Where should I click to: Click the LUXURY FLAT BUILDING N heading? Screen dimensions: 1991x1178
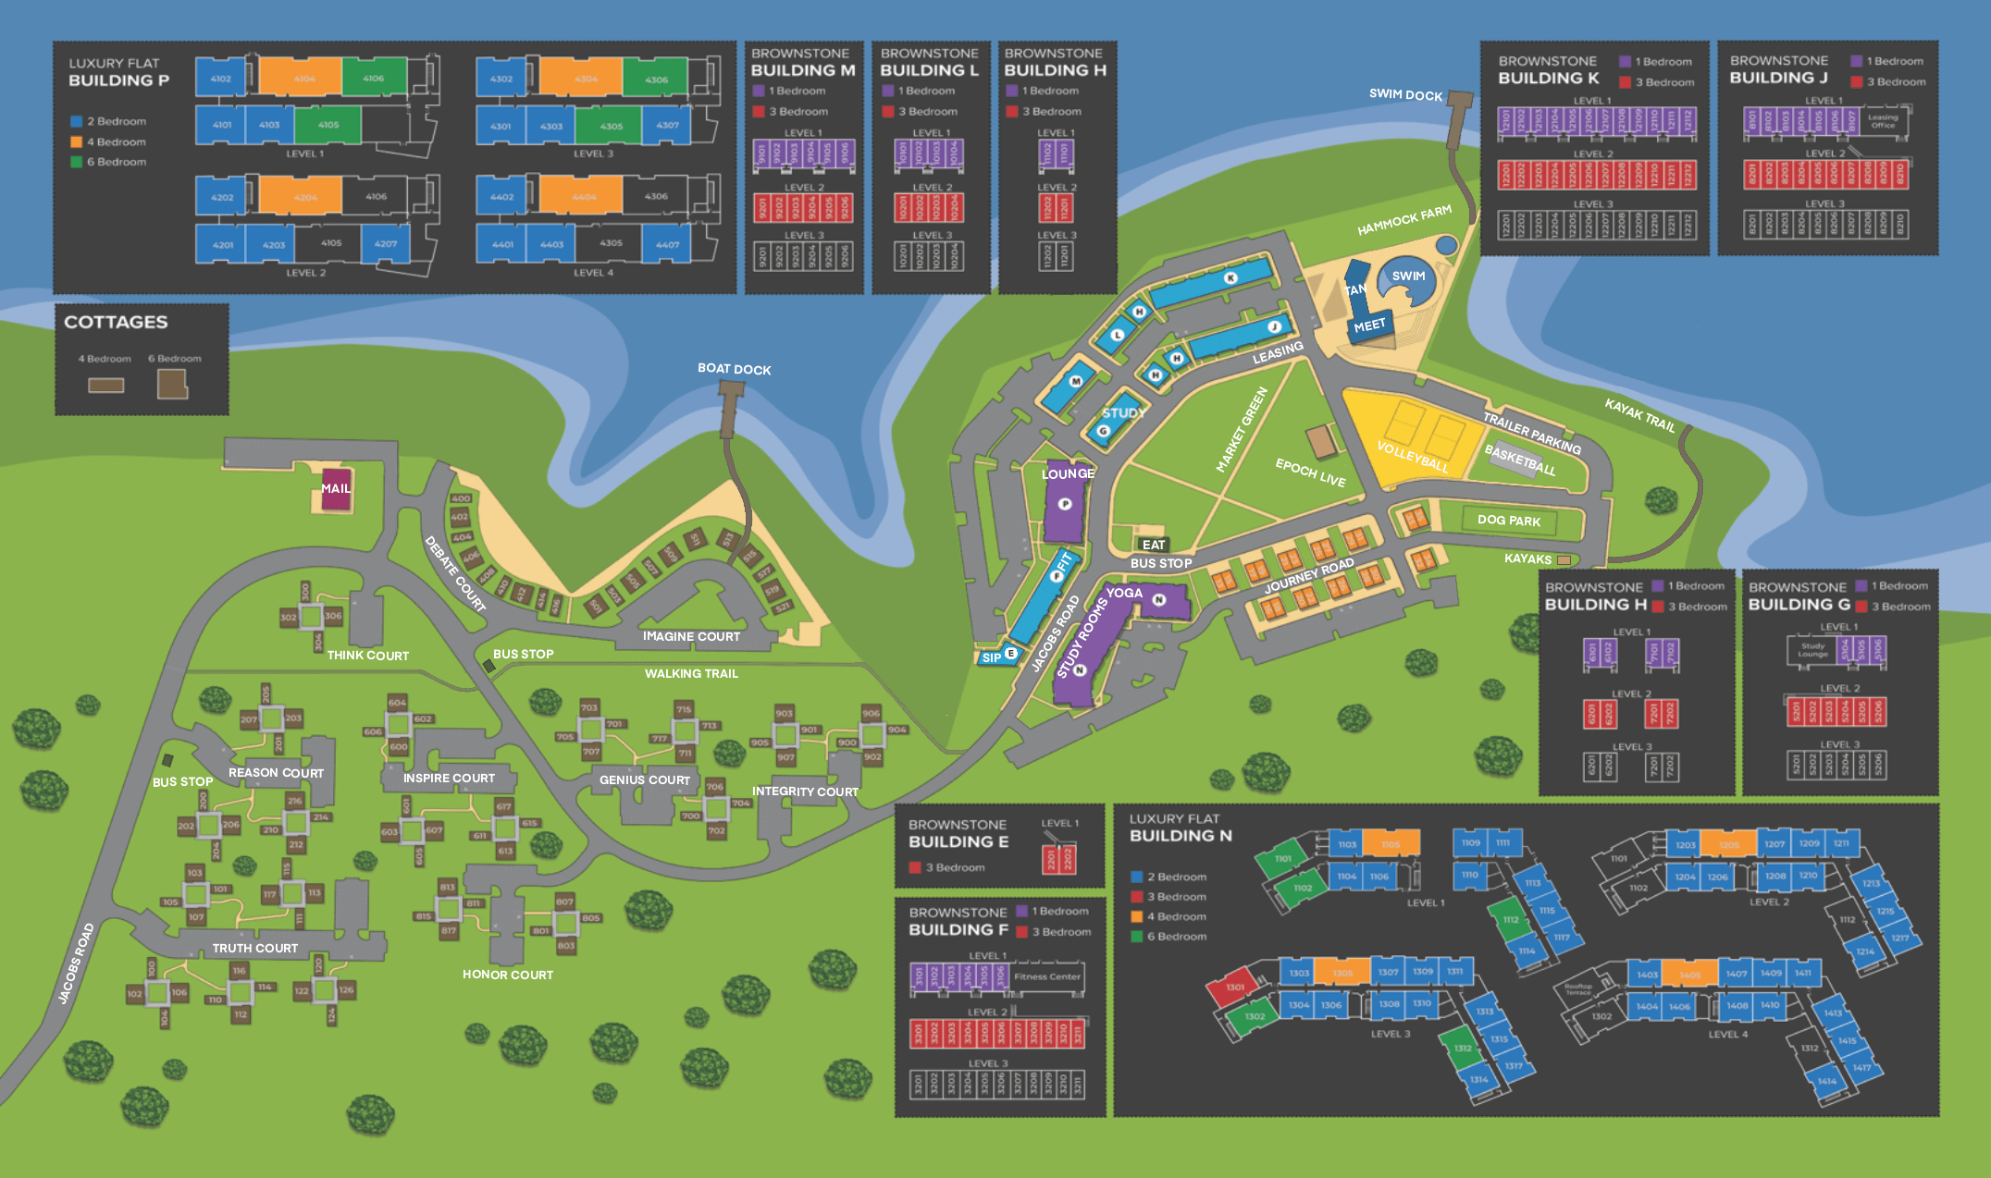point(1181,828)
